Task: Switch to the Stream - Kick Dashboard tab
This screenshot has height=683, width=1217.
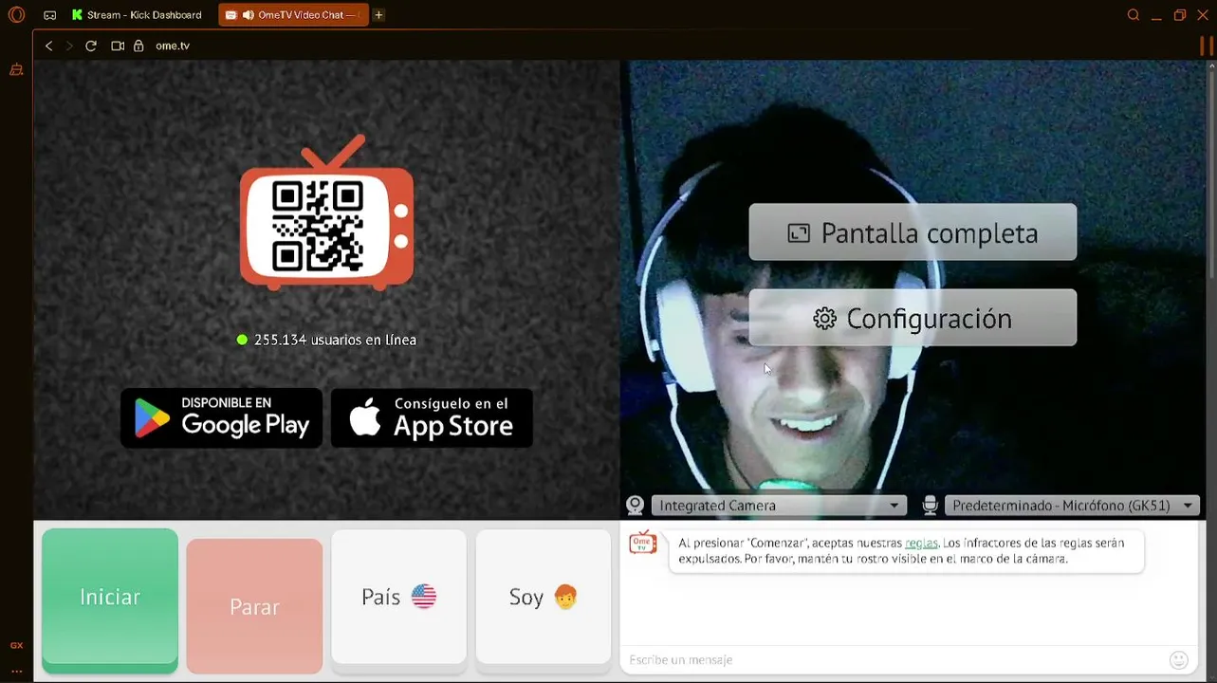Action: tap(138, 15)
